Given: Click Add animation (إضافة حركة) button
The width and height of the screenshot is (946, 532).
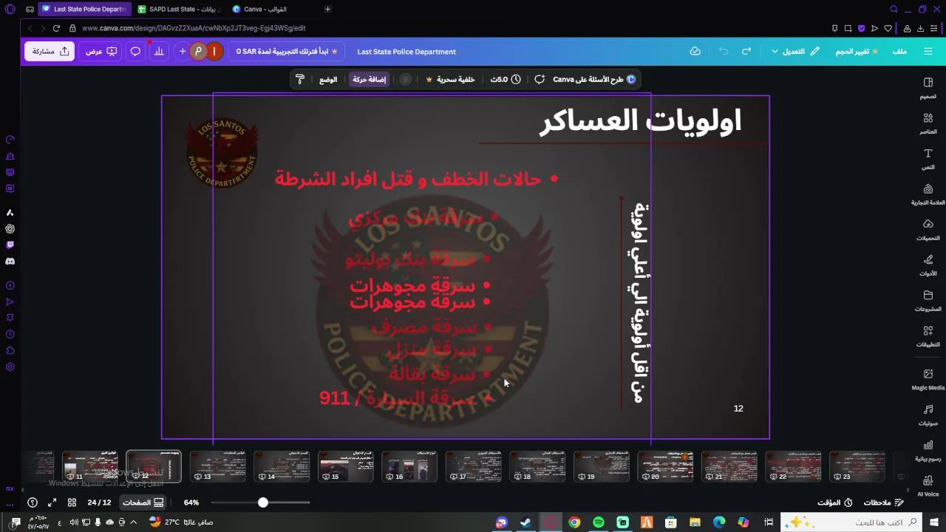Looking at the screenshot, I should tap(369, 79).
